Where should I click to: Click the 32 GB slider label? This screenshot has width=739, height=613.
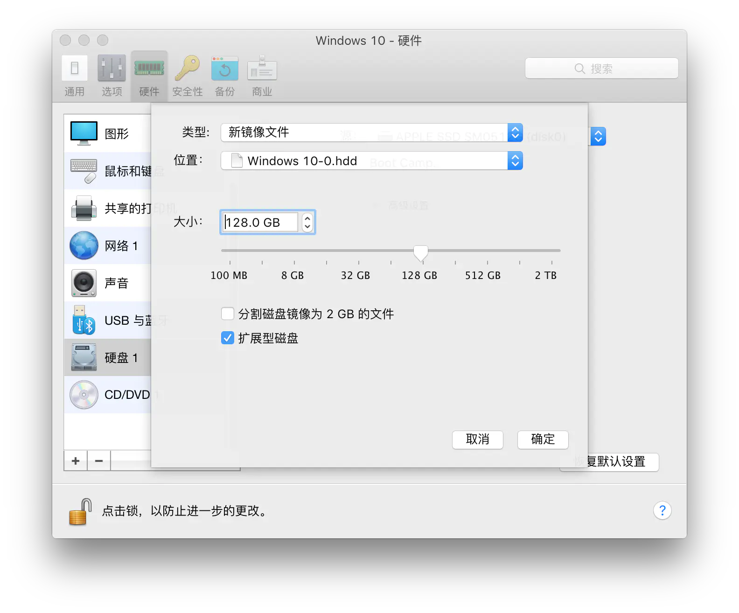click(356, 275)
